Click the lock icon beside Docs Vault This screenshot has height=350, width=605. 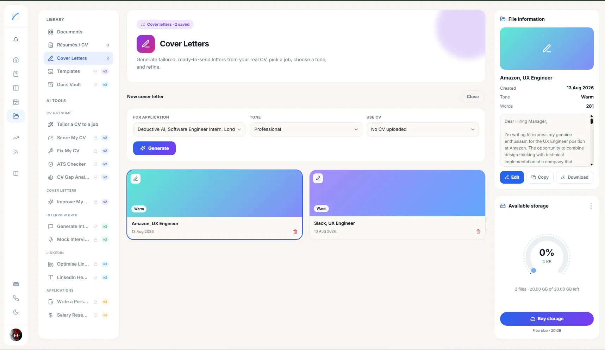point(95,85)
